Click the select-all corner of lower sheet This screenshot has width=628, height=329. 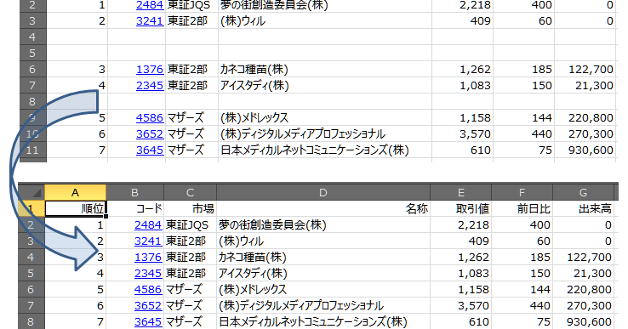(x=31, y=192)
